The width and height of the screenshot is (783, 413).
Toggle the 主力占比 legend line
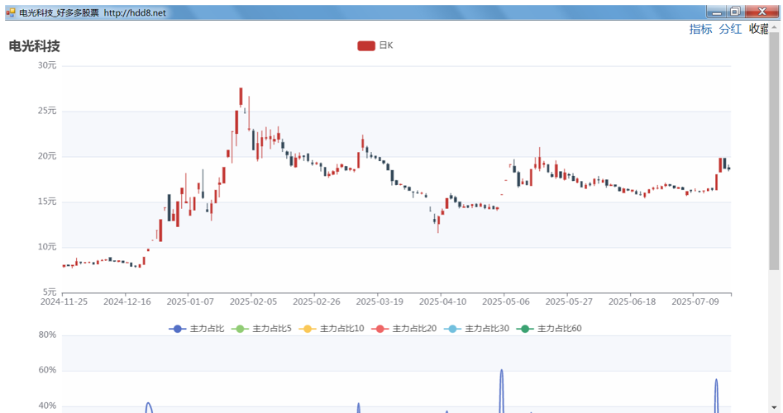tap(196, 329)
